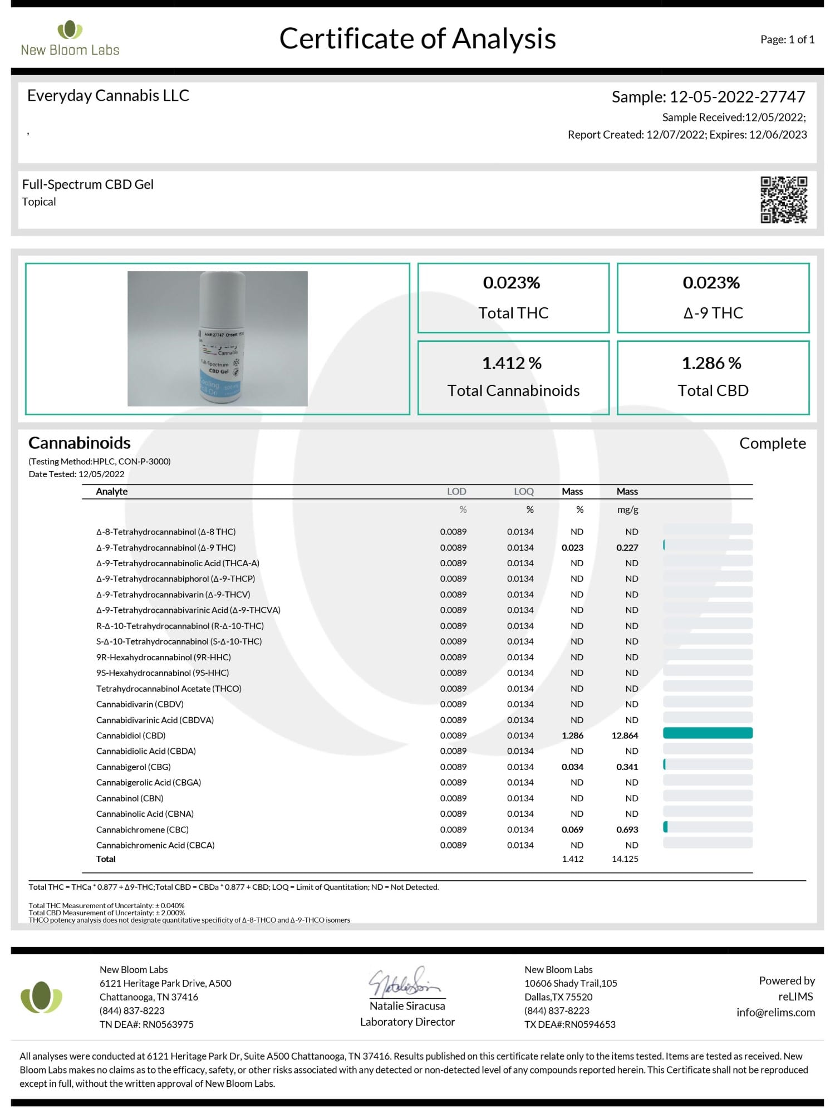The image size is (835, 1118).
Task: Click 'Cannabinol (CBN)' row name
Action: click(x=130, y=798)
